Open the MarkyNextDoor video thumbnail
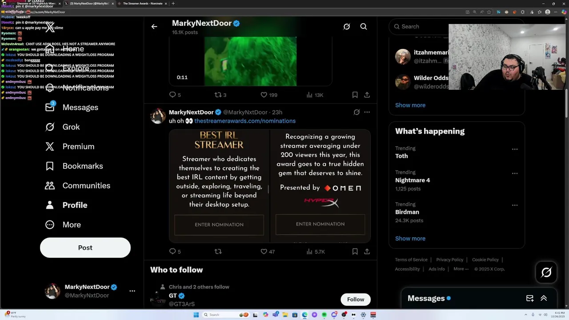This screenshot has height=320, width=569. [x=250, y=61]
